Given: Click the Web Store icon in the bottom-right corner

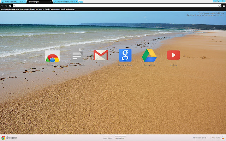Looking at the screenshot, I should [x=223, y=138].
